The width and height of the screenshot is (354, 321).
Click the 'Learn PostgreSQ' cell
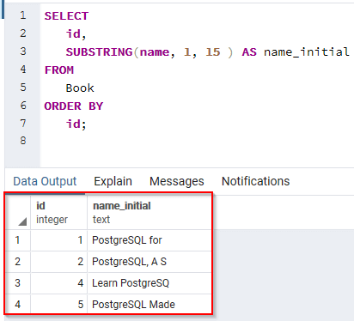[150, 283]
